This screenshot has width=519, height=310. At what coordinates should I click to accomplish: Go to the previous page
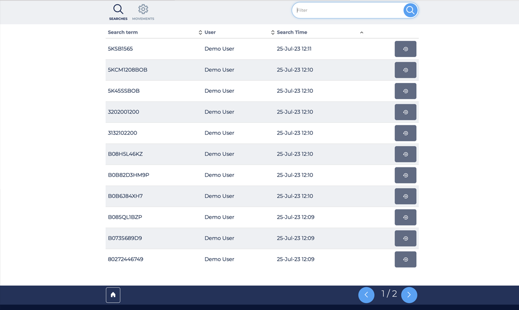click(366, 295)
